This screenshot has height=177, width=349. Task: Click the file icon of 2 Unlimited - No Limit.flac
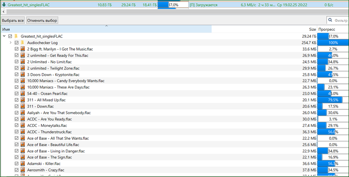(23, 62)
